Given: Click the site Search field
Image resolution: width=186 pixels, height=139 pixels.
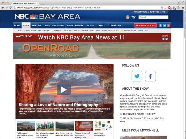Looking at the screenshot, I should point(153,17).
